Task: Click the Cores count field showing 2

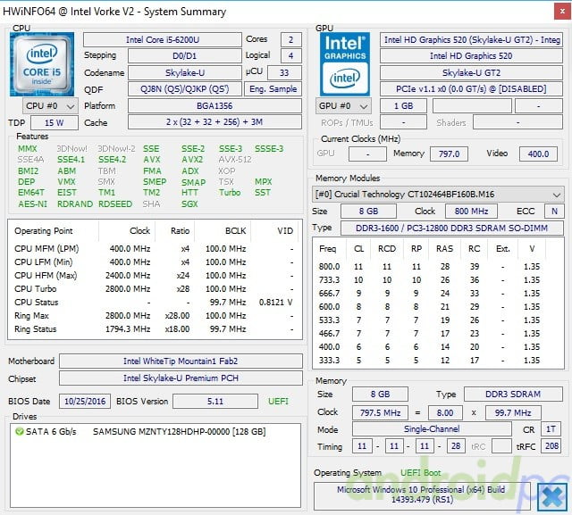Action: coord(290,39)
